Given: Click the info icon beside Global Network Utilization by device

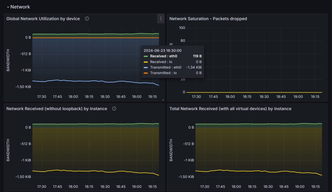Looking at the screenshot, I should pyautogui.click(x=87, y=18).
